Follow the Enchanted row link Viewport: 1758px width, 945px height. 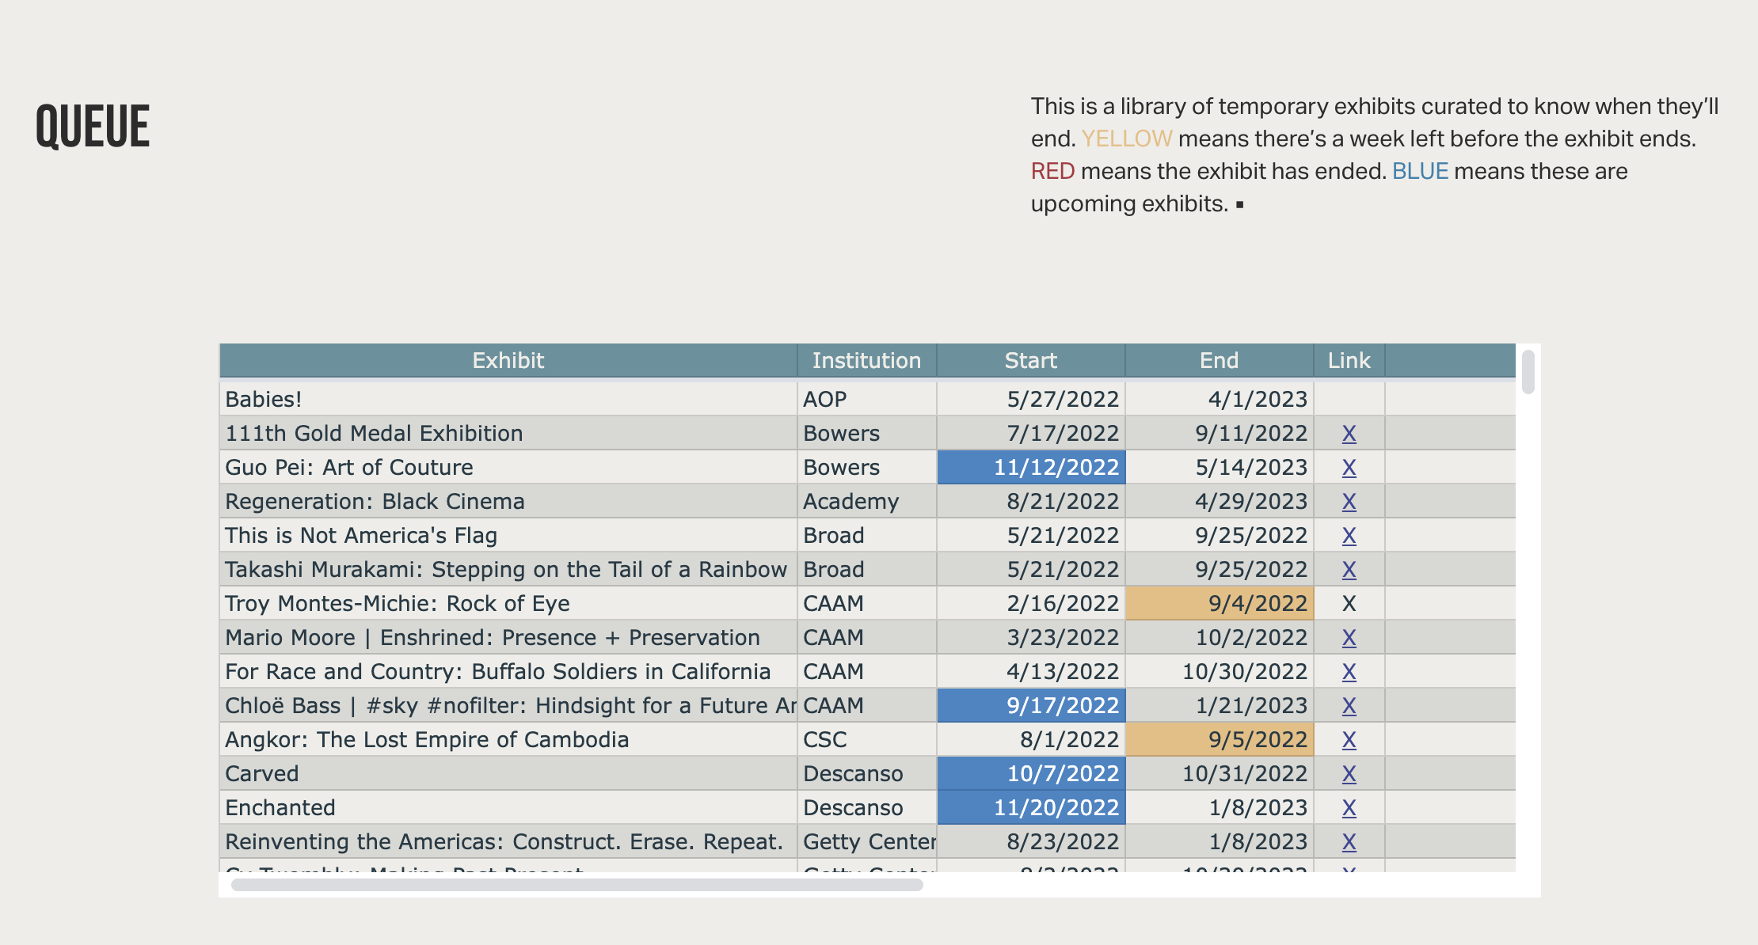[1349, 808]
